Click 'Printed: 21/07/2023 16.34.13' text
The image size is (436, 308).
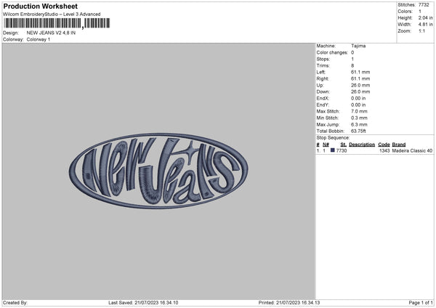pyautogui.click(x=289, y=303)
